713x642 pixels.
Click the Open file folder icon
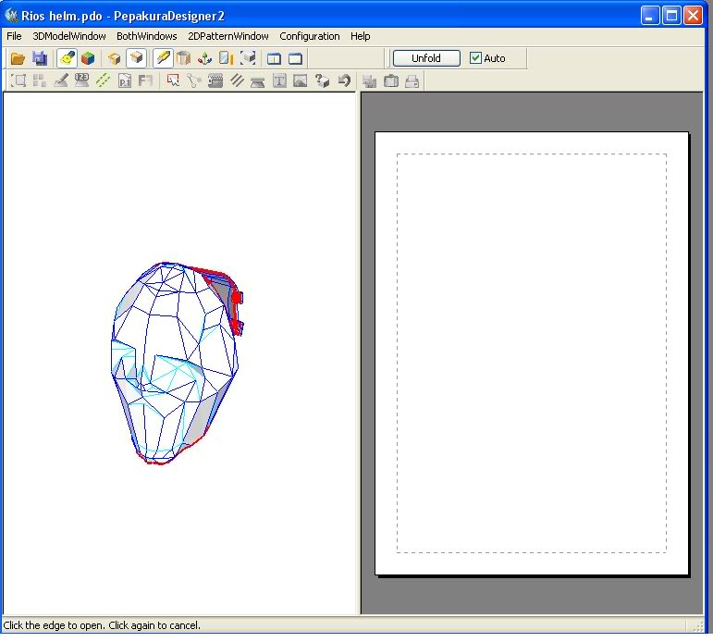[18, 58]
